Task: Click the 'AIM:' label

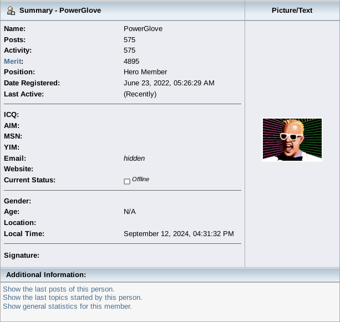Action: coord(12,126)
